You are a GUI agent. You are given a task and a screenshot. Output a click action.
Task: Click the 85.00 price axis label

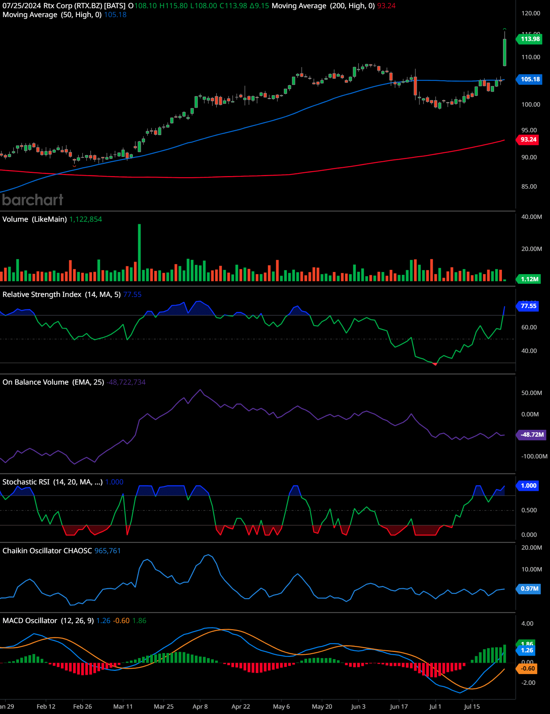pyautogui.click(x=529, y=186)
